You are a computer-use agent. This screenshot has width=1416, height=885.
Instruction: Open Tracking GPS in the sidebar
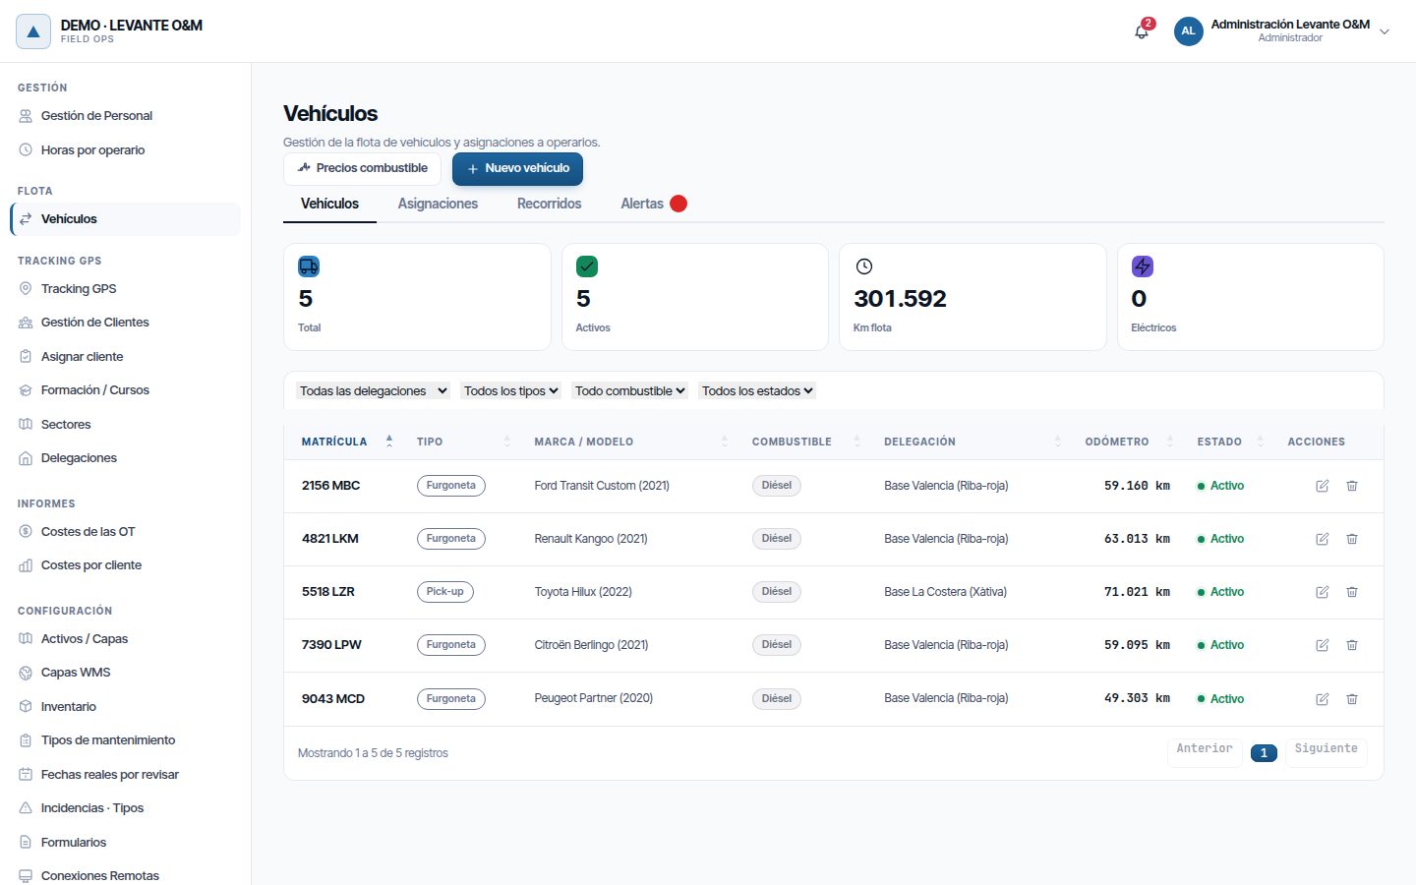point(79,289)
